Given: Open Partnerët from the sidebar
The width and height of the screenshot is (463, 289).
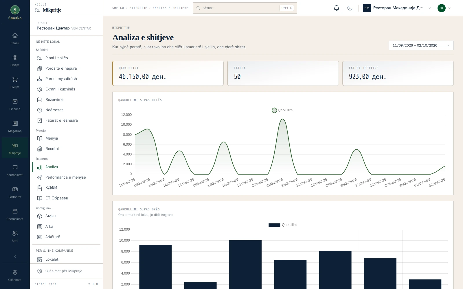Looking at the screenshot, I should click(15, 192).
